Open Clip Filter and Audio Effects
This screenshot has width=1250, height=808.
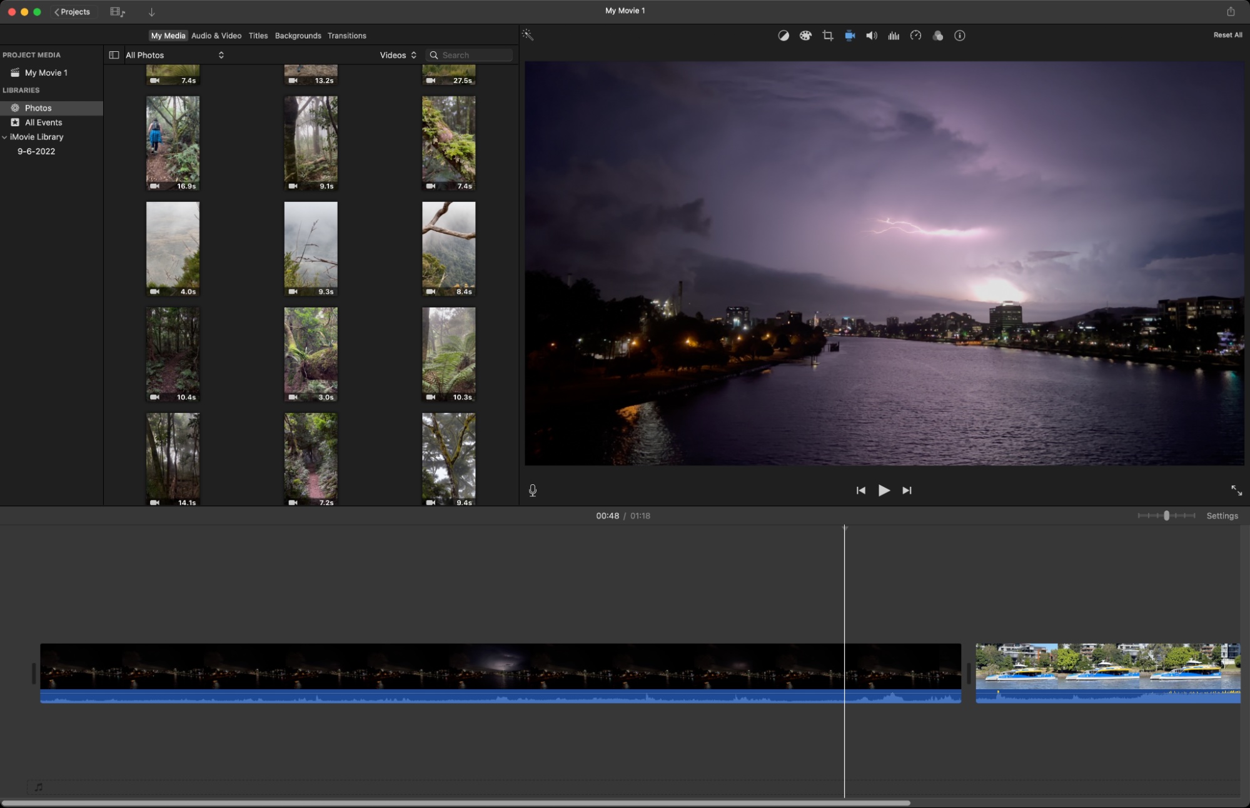[x=937, y=36]
